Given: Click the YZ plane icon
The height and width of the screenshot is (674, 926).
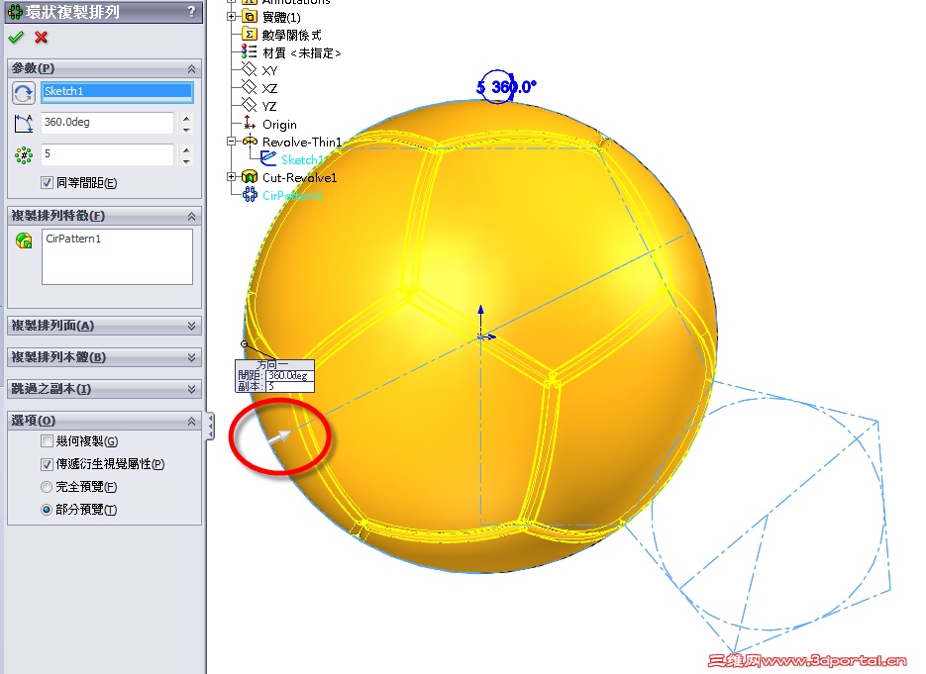Looking at the screenshot, I should [250, 105].
